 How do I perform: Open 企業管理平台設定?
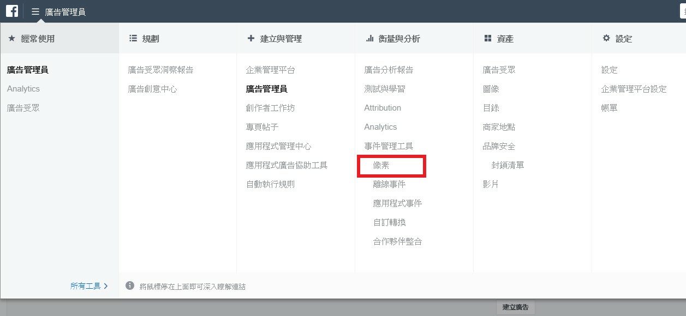(x=634, y=89)
